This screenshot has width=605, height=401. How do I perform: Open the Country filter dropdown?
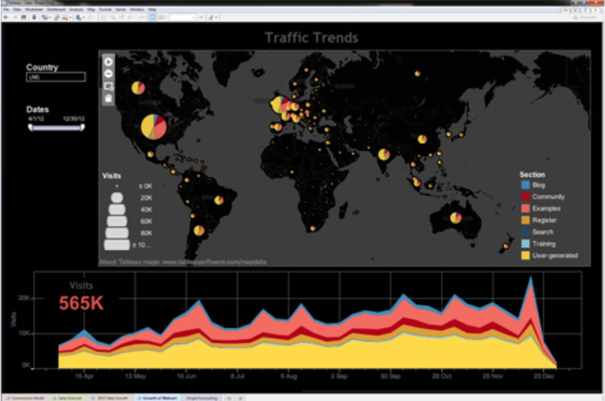[56, 77]
